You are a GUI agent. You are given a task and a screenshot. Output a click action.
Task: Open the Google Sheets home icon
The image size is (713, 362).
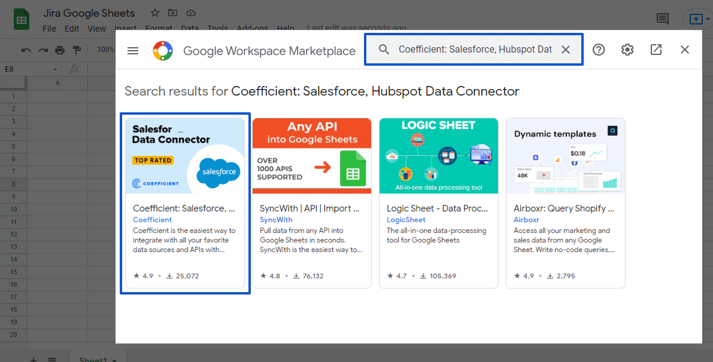click(22, 20)
